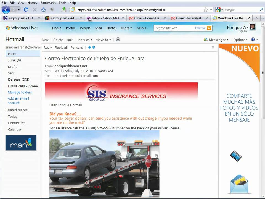The height and width of the screenshot is (199, 265).
Task: Click the Photos navigation link
Action: (111, 28)
